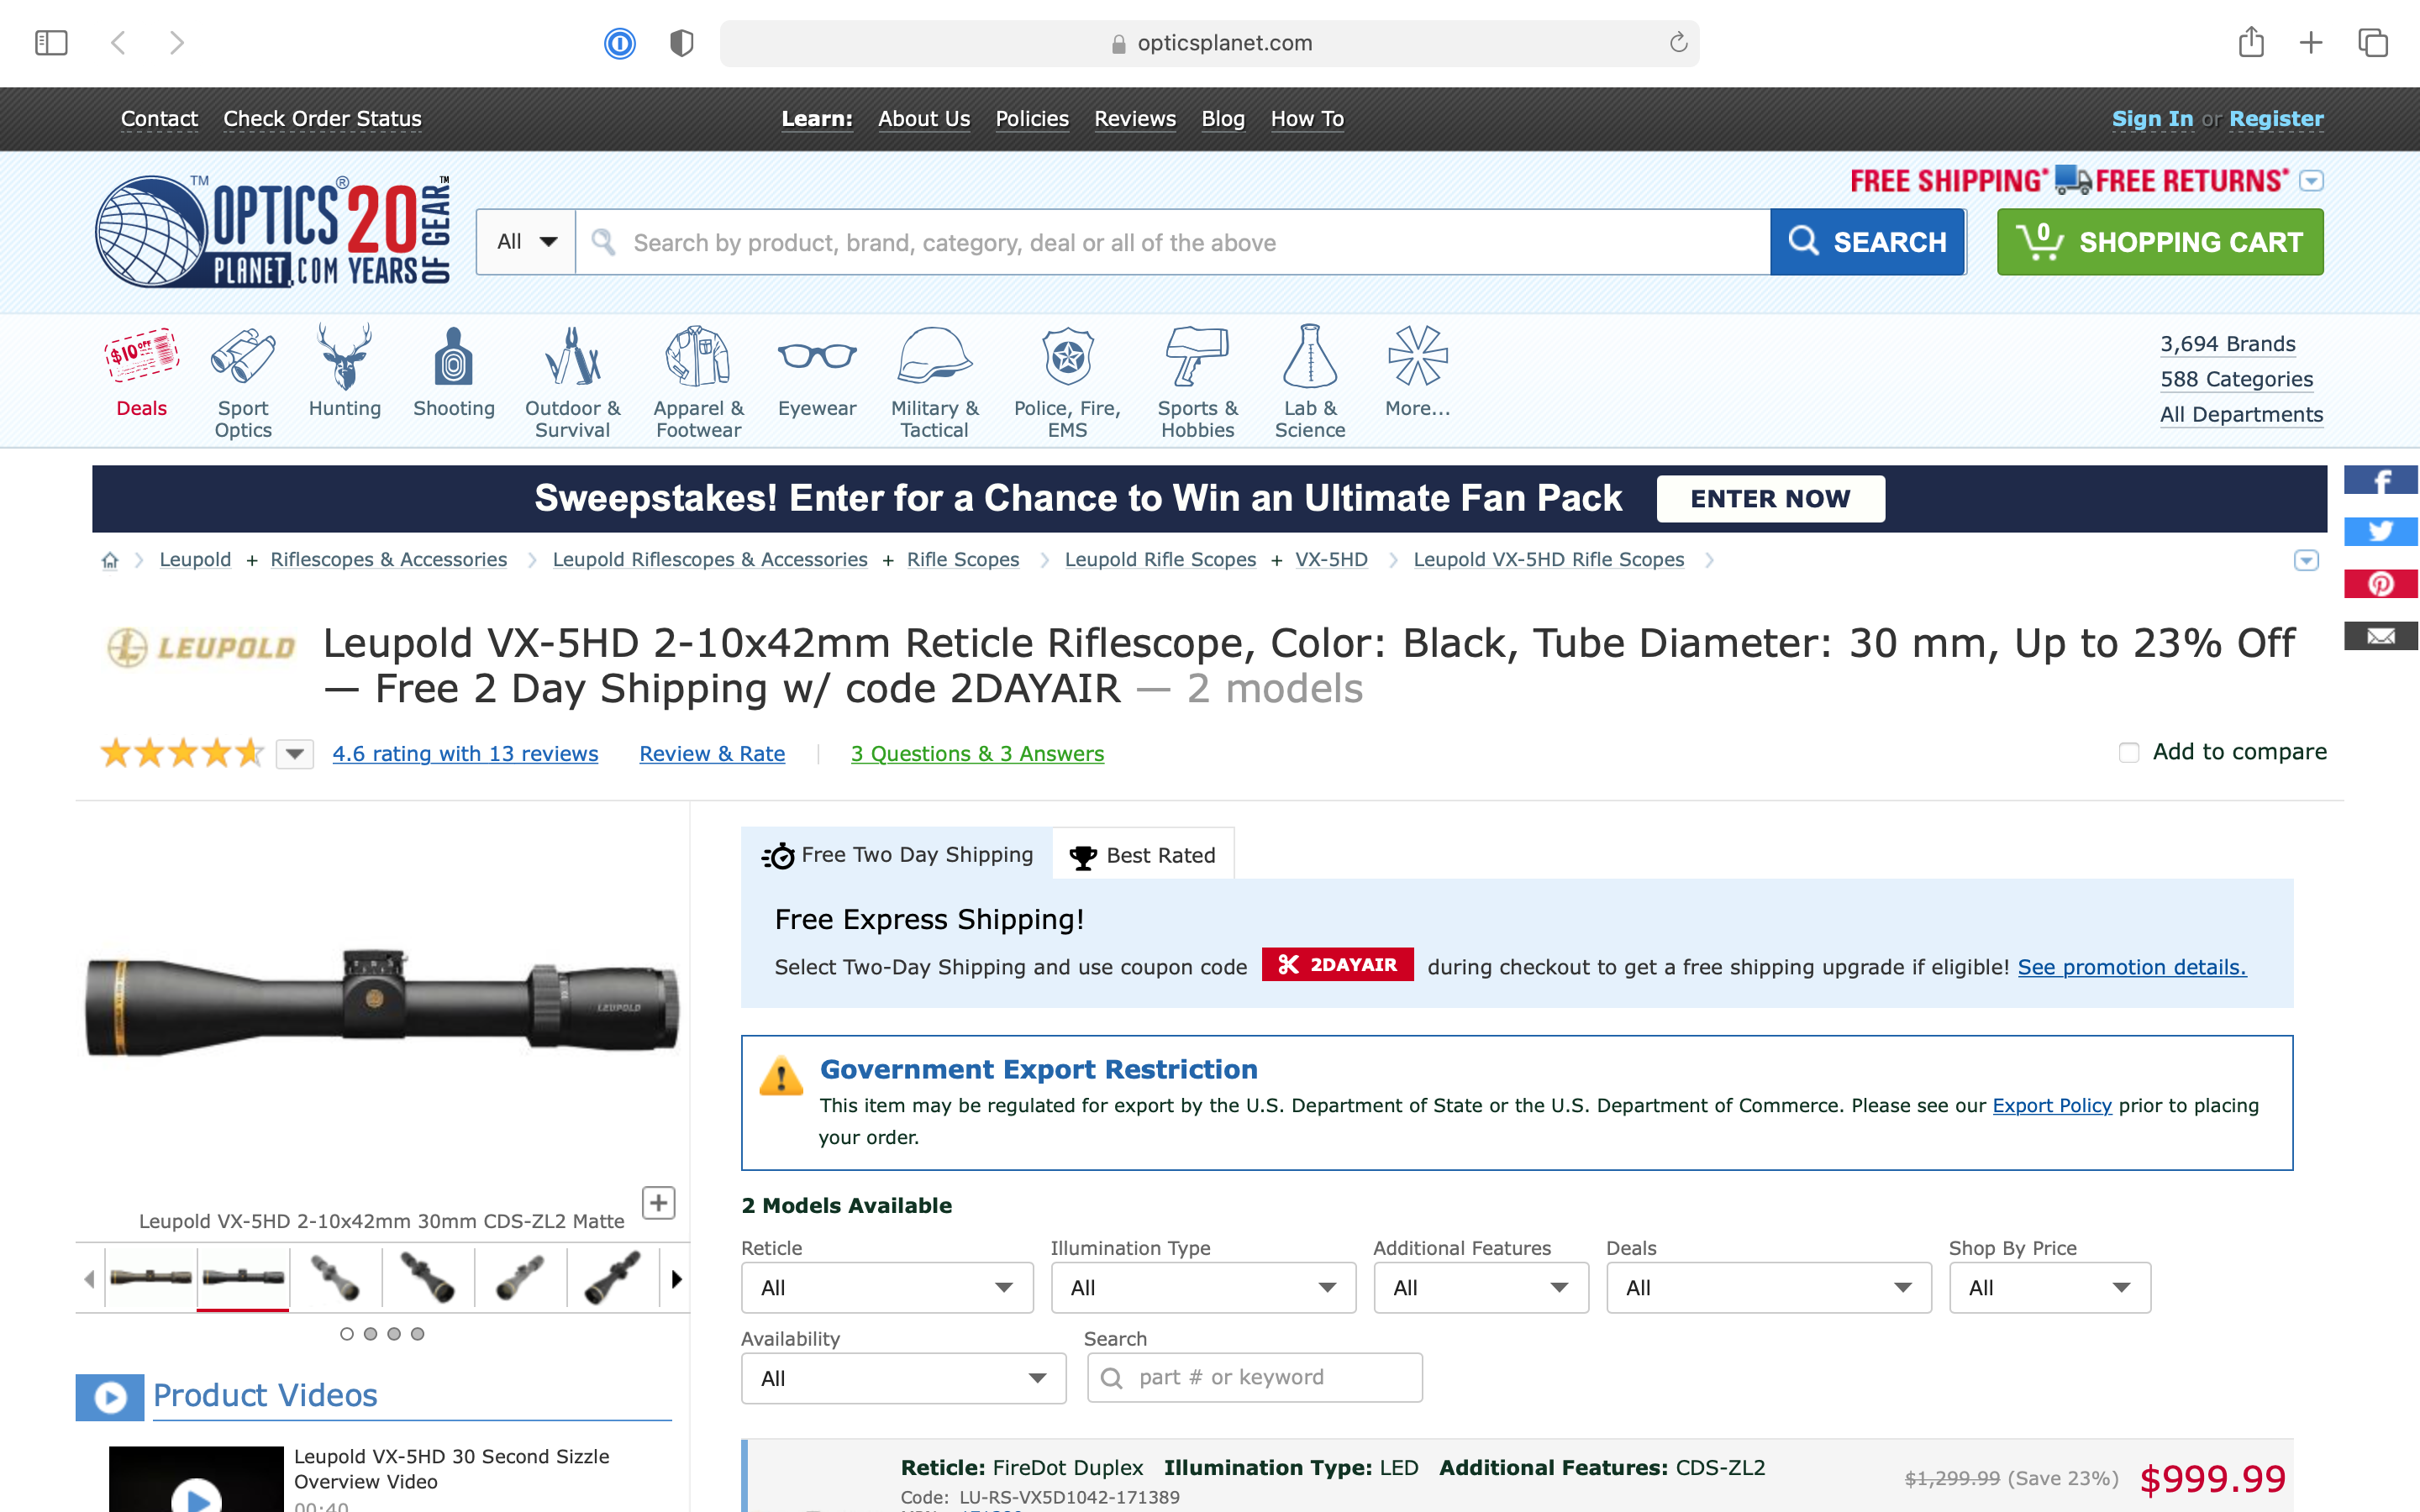Share the product by email icon
This screenshot has width=2420, height=1512.
pos(2381,636)
